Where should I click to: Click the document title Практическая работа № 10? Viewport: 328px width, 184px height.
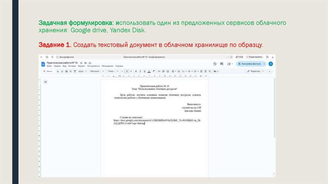(x=62, y=63)
